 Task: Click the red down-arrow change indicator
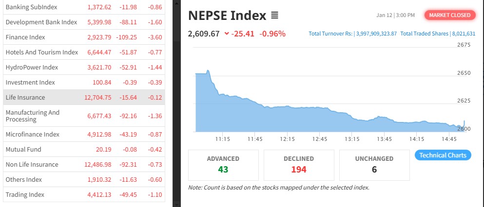(227, 34)
